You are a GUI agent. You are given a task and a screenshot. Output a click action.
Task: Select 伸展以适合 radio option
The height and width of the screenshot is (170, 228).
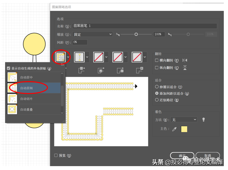click(x=157, y=87)
